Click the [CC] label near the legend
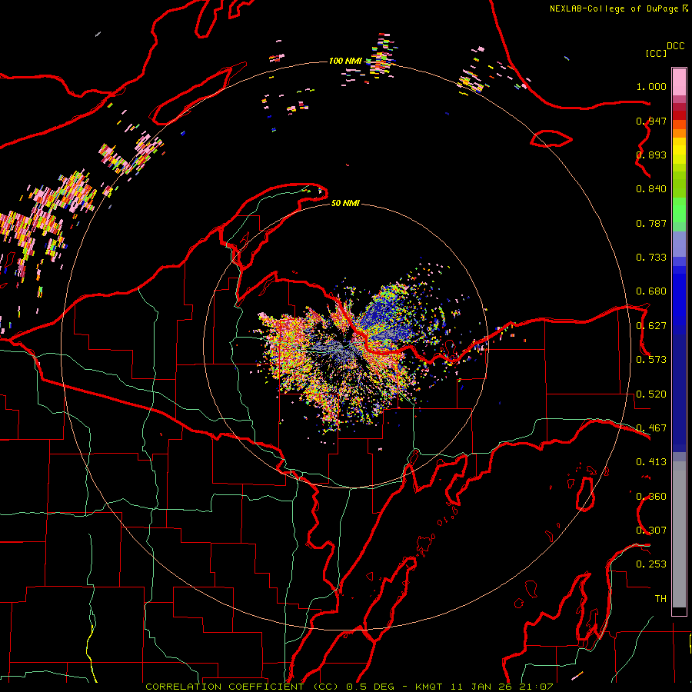 tap(656, 54)
